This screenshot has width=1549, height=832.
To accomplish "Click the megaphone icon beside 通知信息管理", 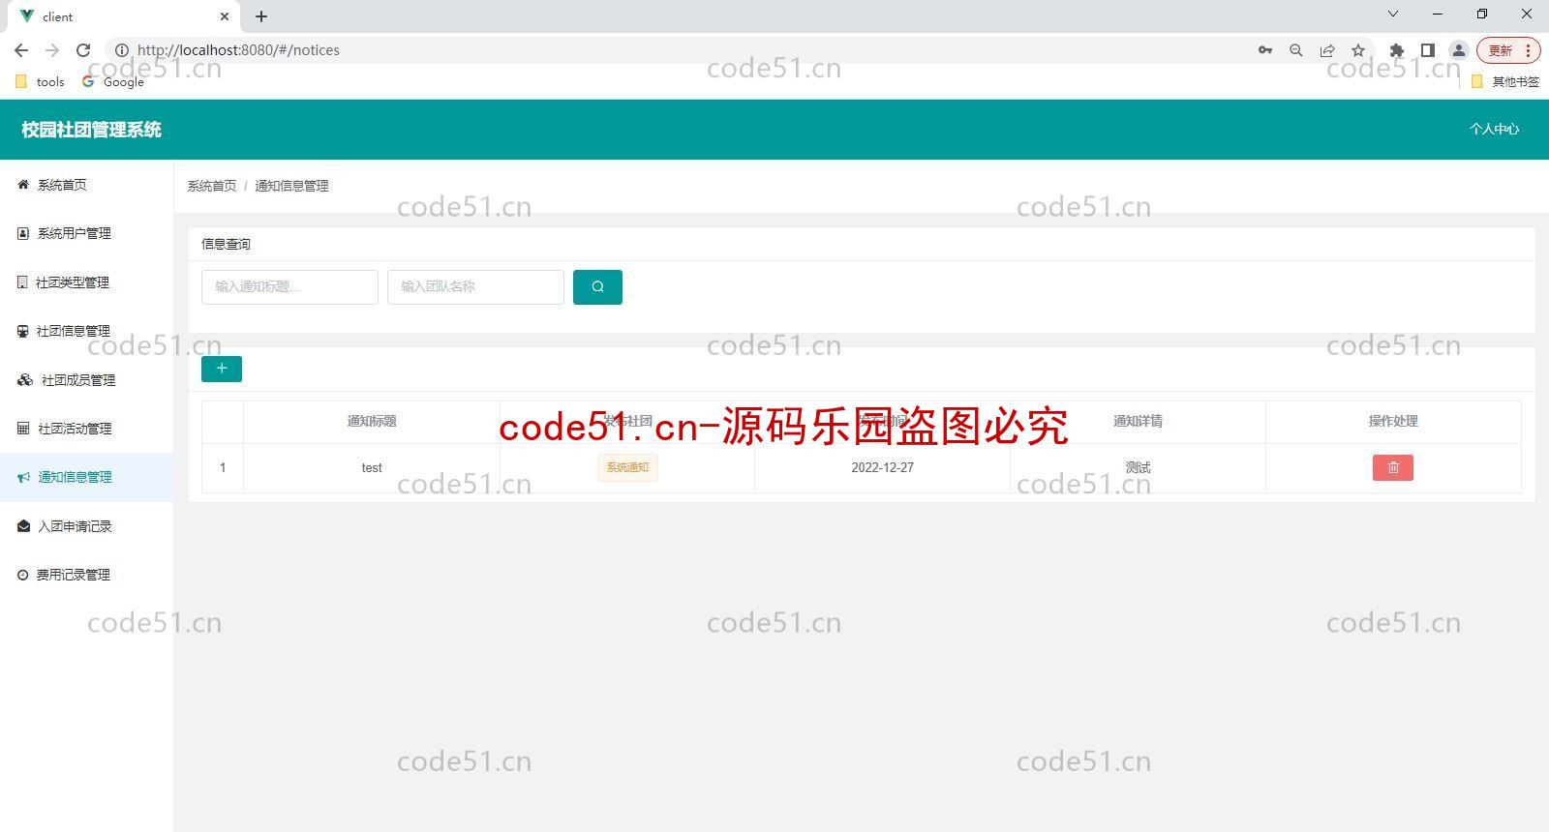I will click(23, 477).
